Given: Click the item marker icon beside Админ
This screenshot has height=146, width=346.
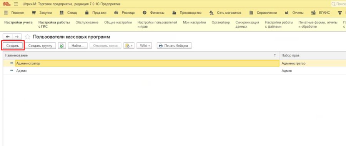Looking at the screenshot, I should click(12, 71).
